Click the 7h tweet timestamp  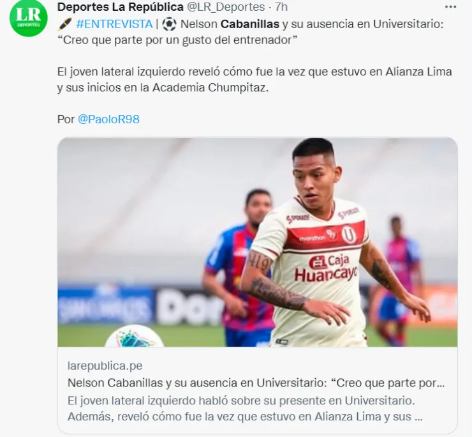(x=281, y=7)
